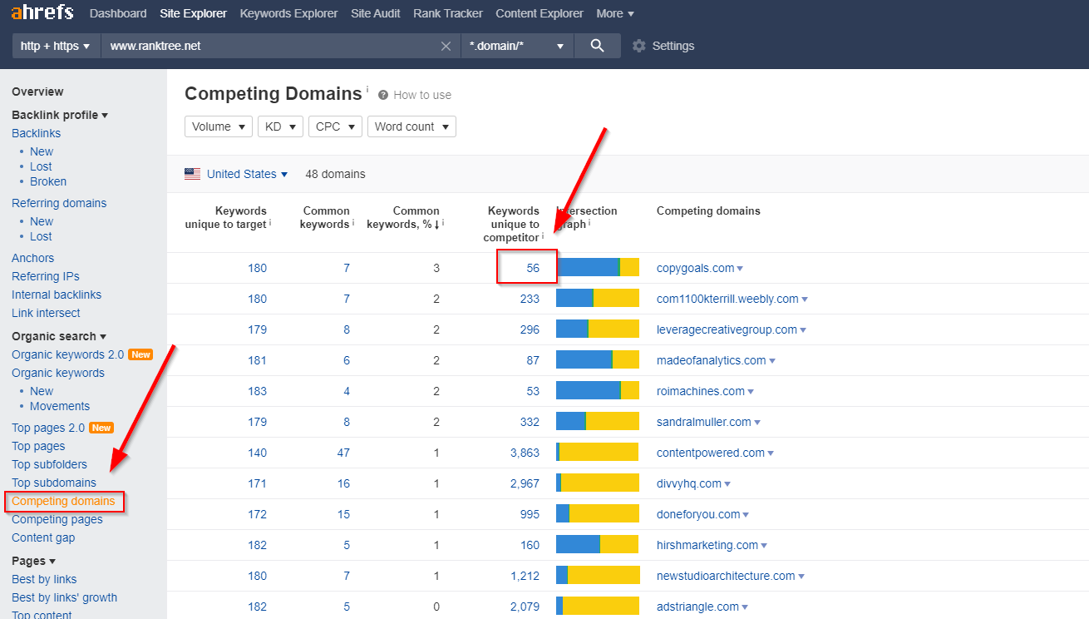Click the United States flag icon
Image resolution: width=1089 pixels, height=619 pixels.
coord(193,174)
